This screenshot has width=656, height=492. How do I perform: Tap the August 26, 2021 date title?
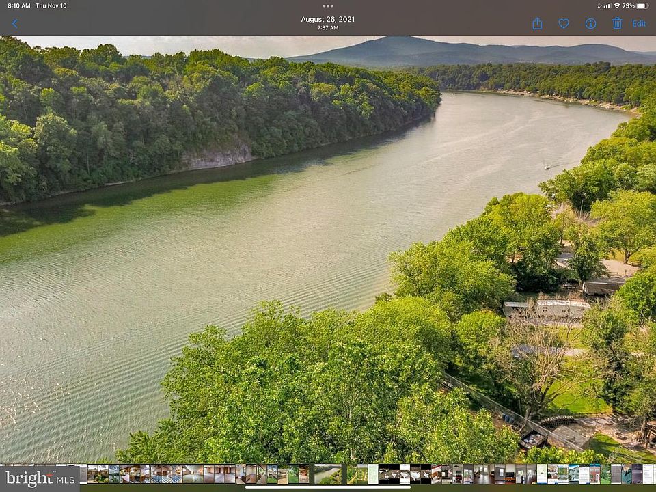point(328,19)
